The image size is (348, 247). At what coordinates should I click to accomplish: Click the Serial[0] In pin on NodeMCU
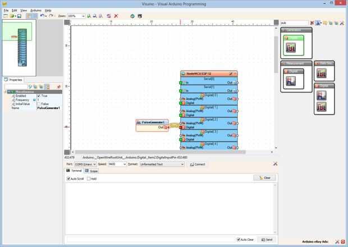click(181, 83)
